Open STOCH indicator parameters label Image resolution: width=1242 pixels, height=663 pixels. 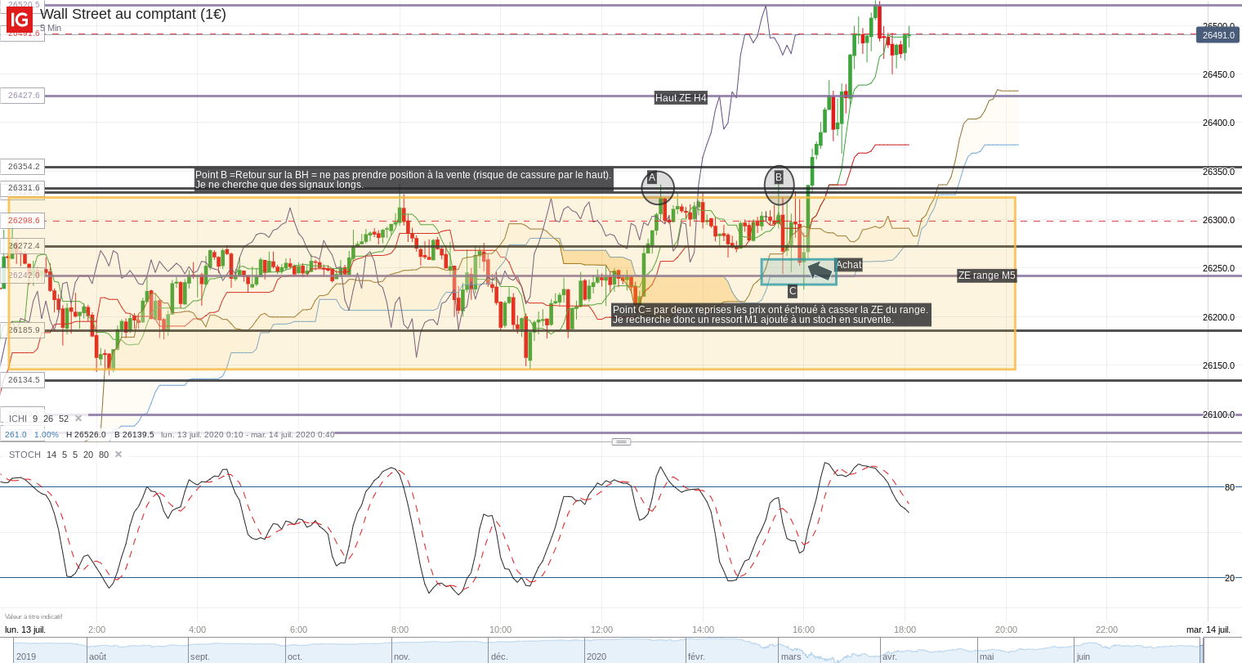25,455
